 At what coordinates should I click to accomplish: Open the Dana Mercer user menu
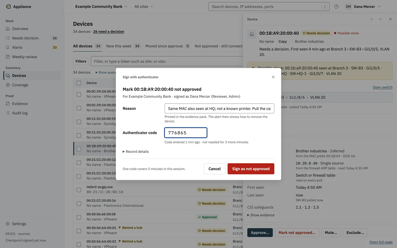point(363,7)
